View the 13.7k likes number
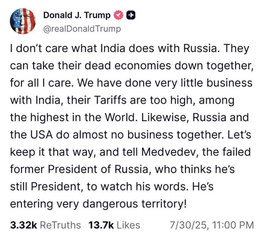This screenshot has width=259, height=238. pyautogui.click(x=101, y=225)
